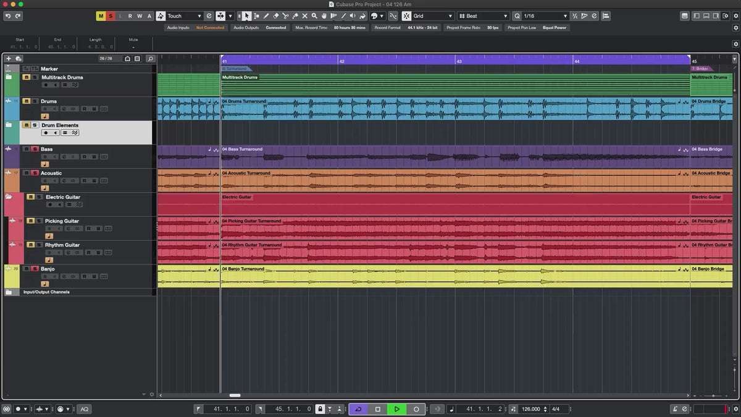
Task: Click the Record button in transport
Action: [x=416, y=409]
